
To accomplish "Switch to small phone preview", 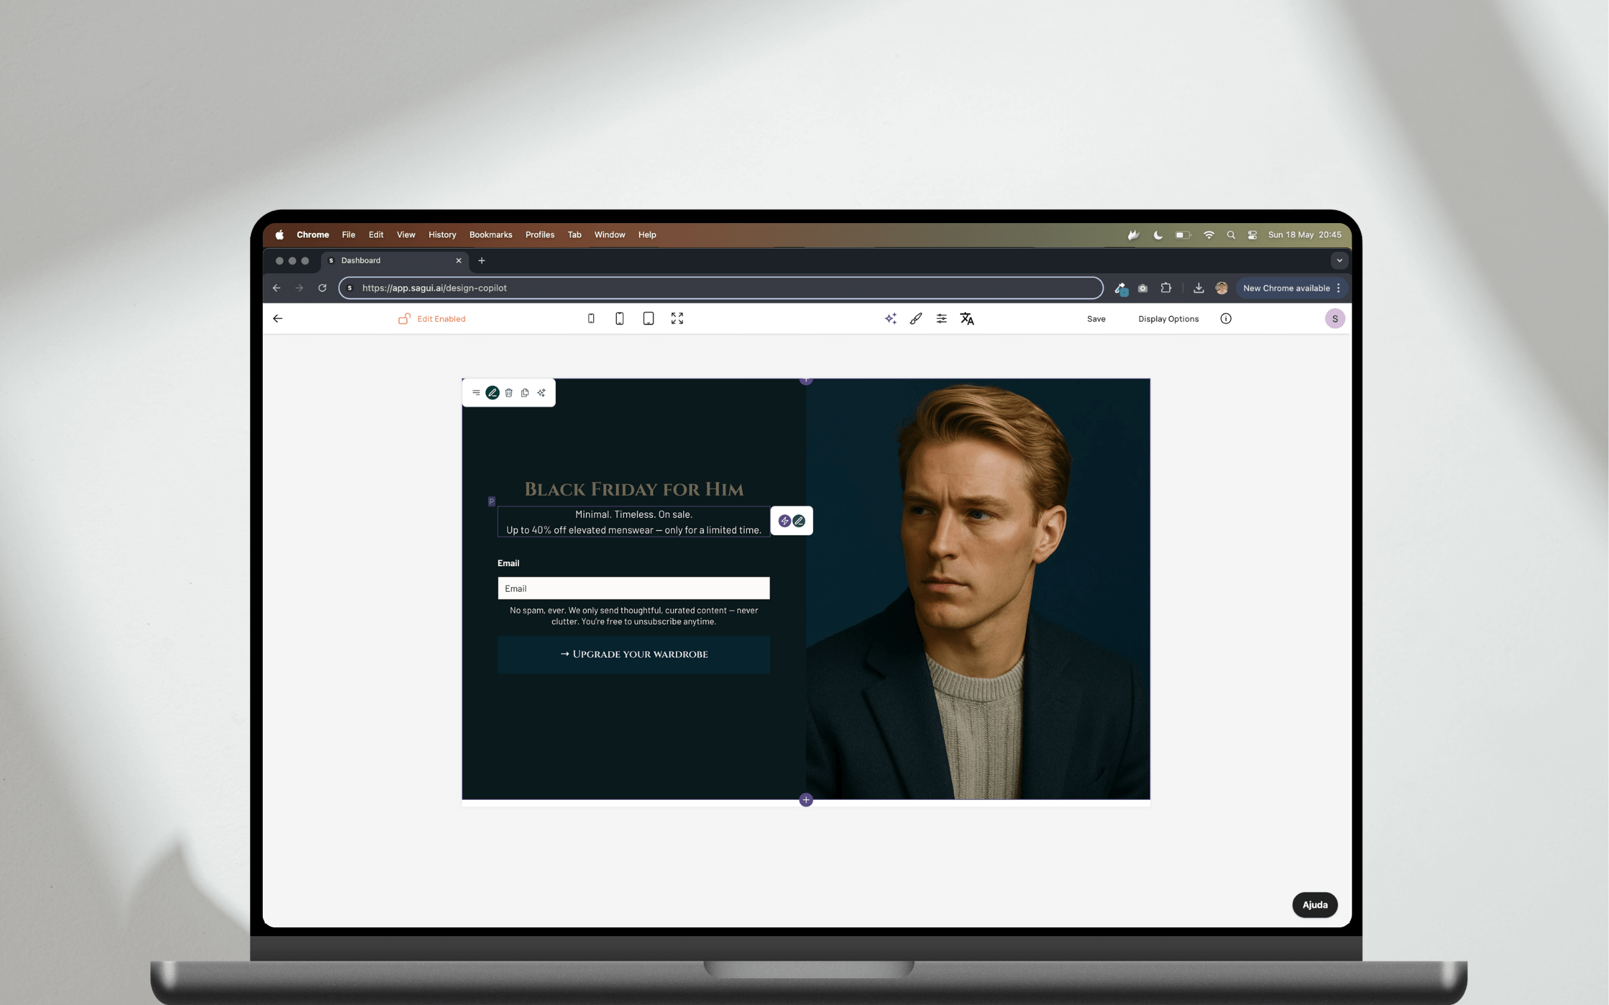I will (x=591, y=319).
